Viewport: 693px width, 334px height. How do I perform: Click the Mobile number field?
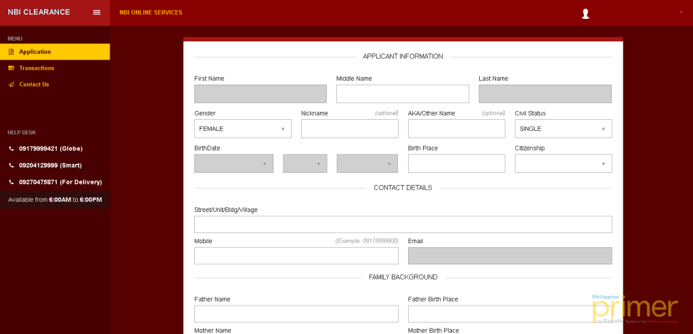tap(296, 255)
